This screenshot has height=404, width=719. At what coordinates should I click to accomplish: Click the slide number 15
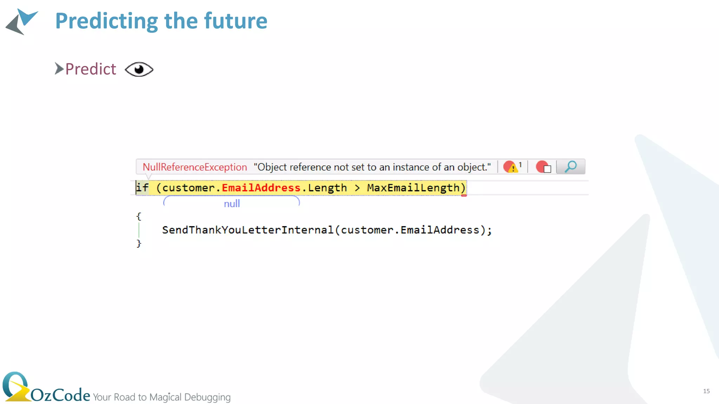tap(706, 391)
